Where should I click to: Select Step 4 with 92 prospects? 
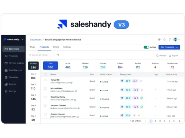pyautogui.click(x=33, y=108)
